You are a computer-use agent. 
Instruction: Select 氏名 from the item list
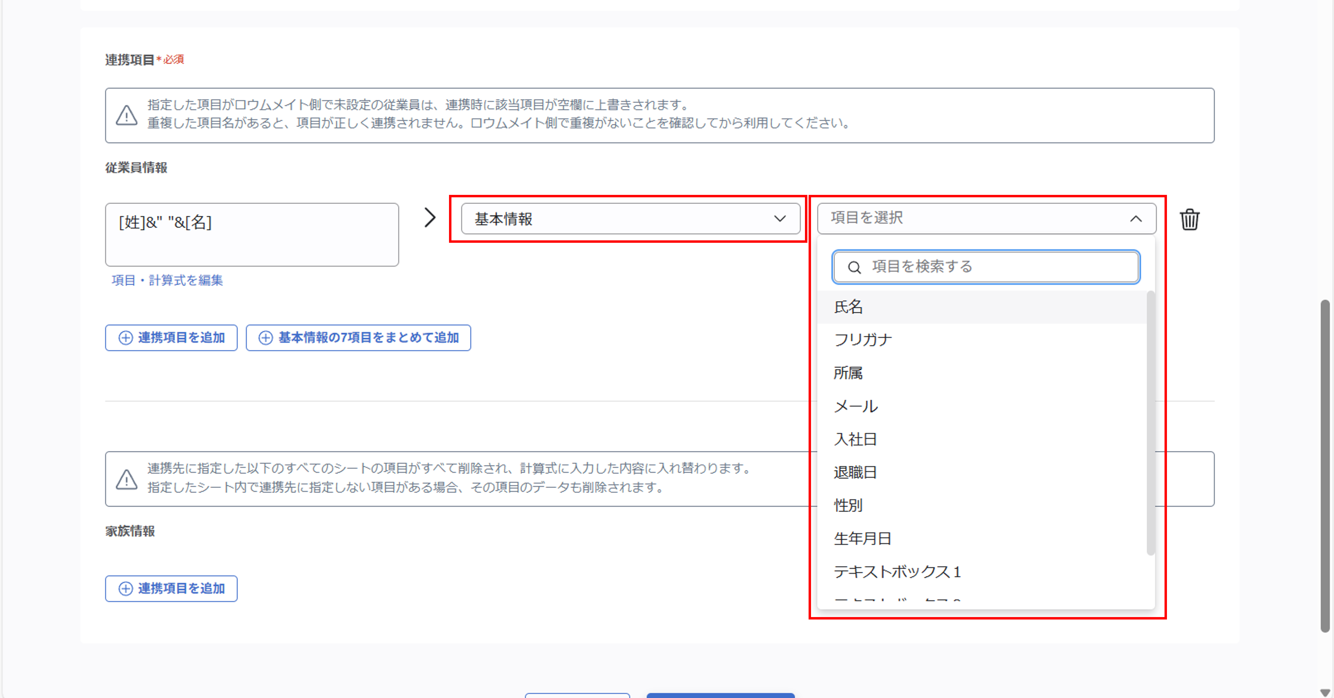click(849, 307)
